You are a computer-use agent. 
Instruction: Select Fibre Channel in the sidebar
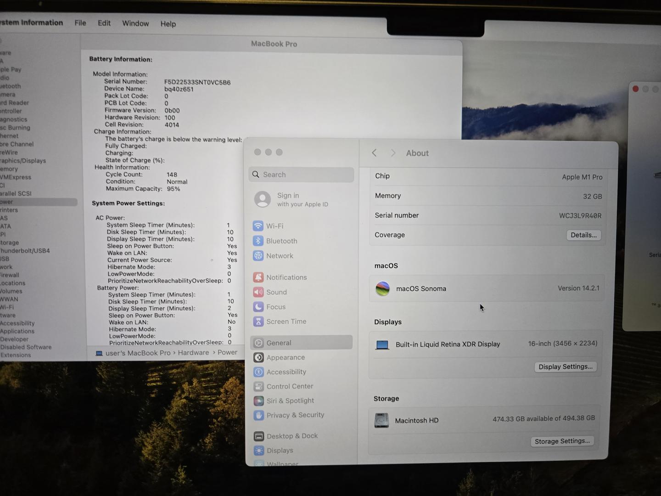tap(17, 144)
